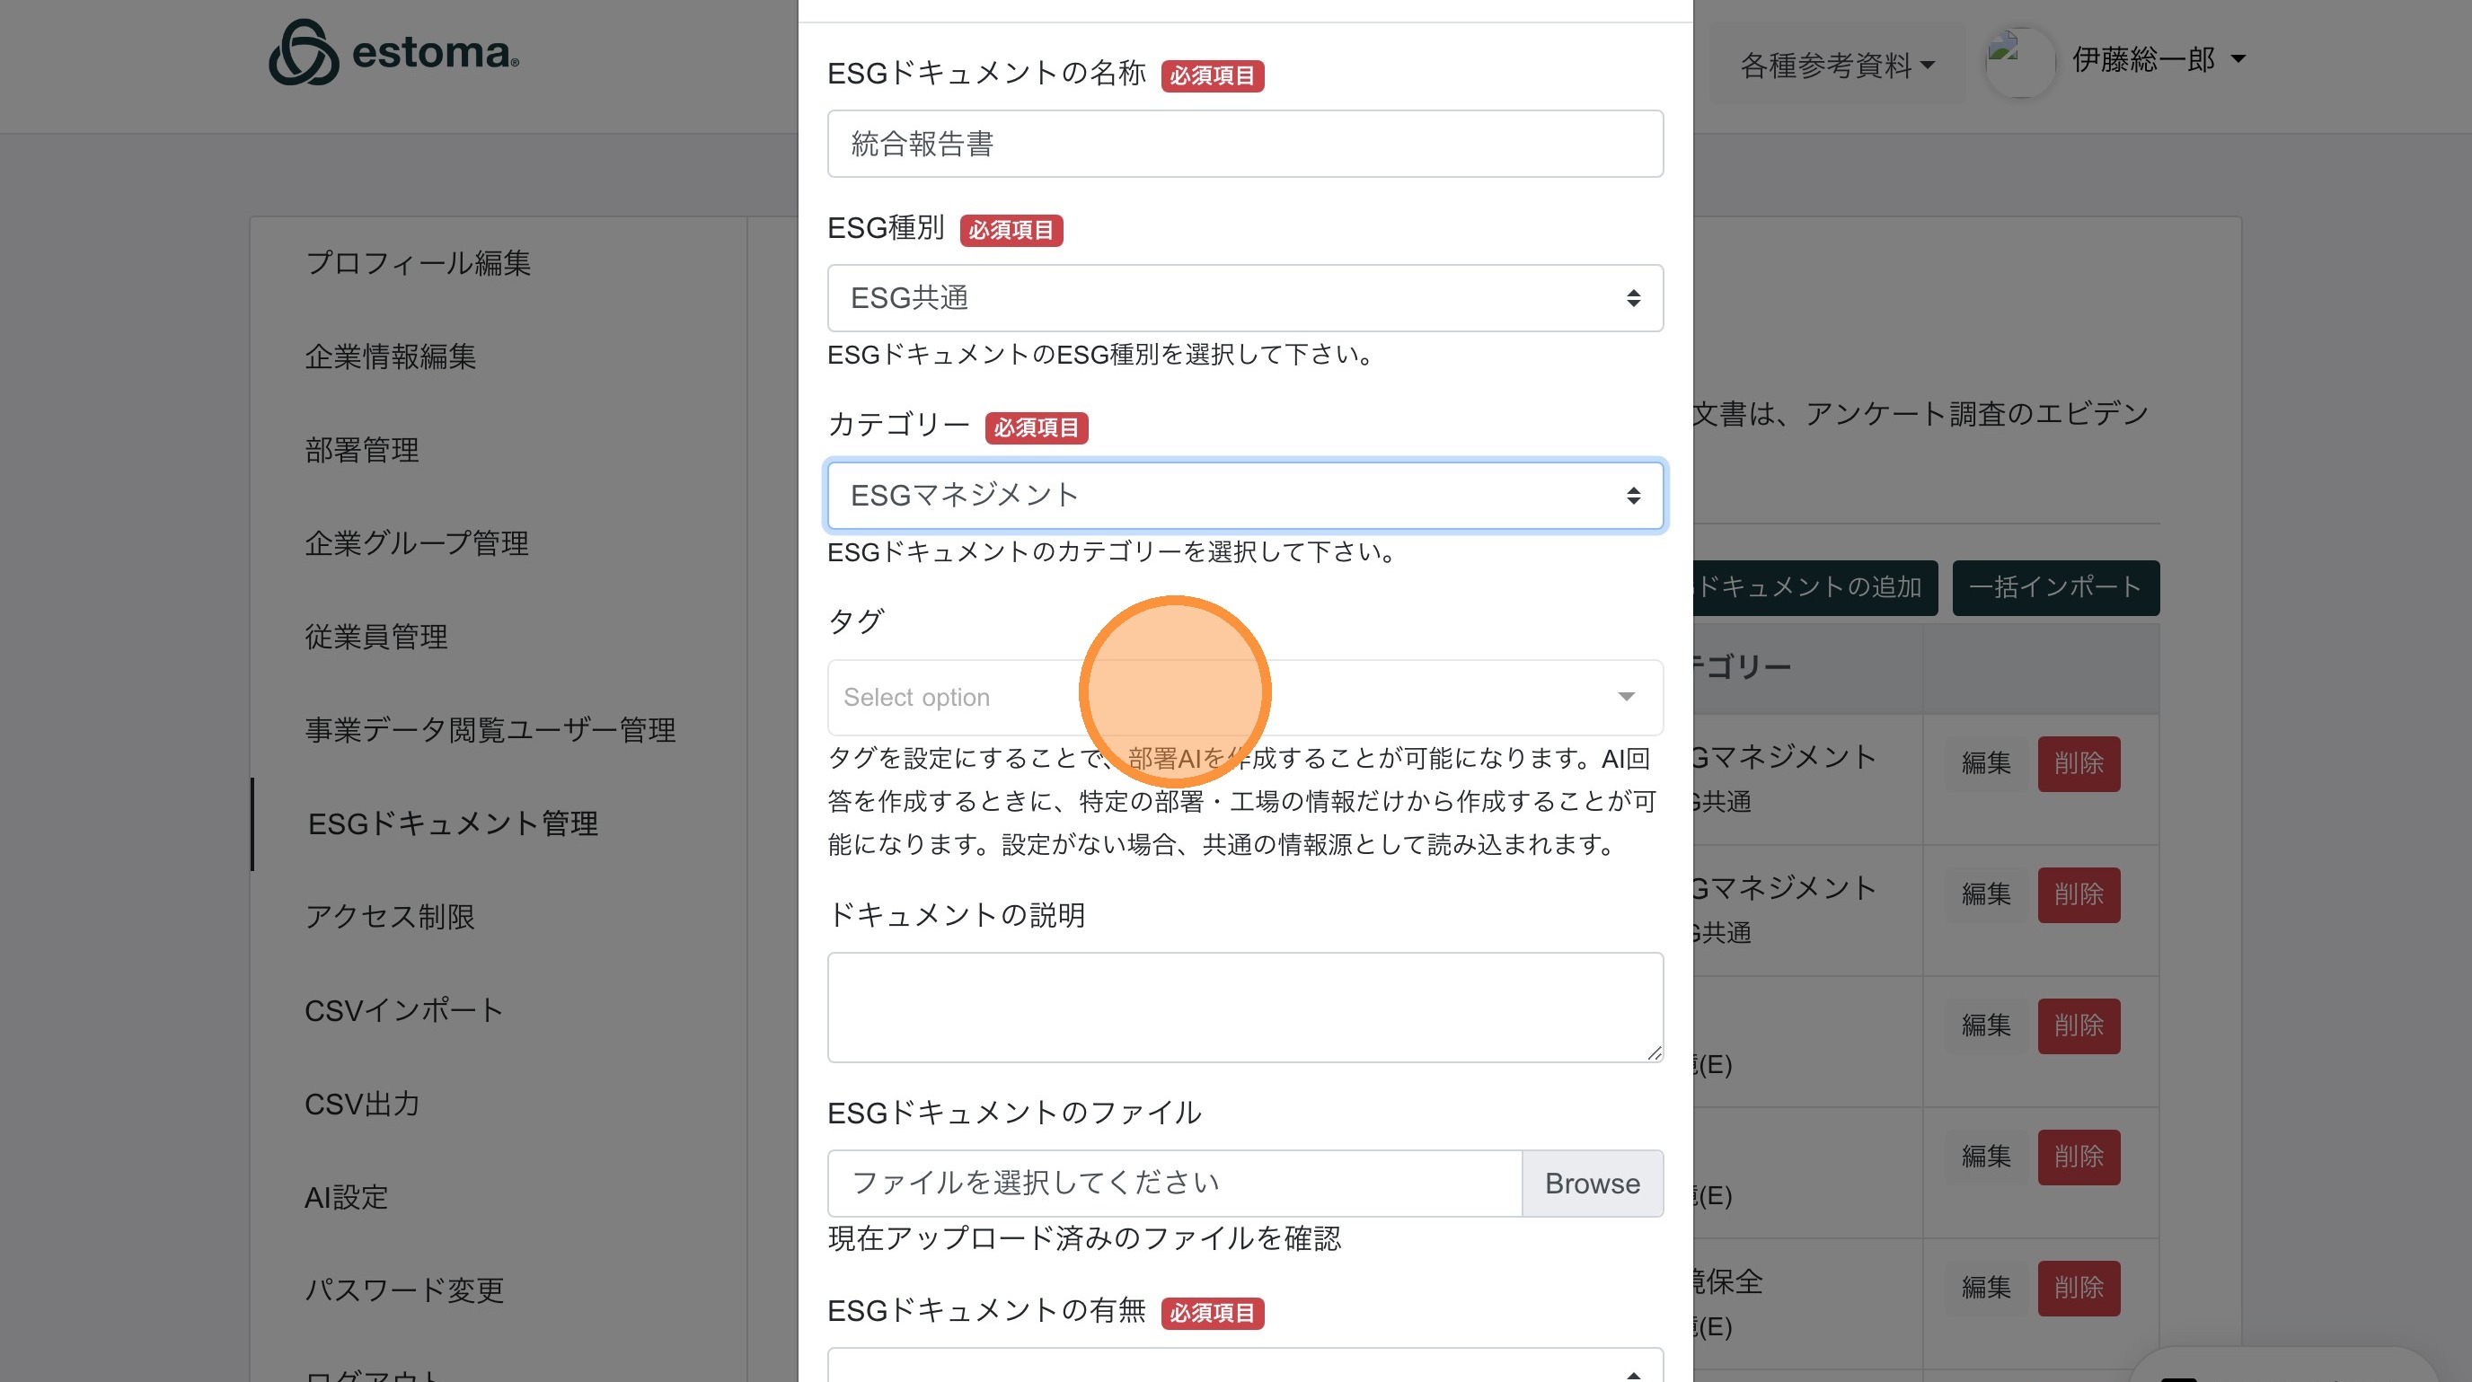The height and width of the screenshot is (1382, 2472).
Task: Open the 伊藤総一郎 user menu
Action: (x=2158, y=59)
